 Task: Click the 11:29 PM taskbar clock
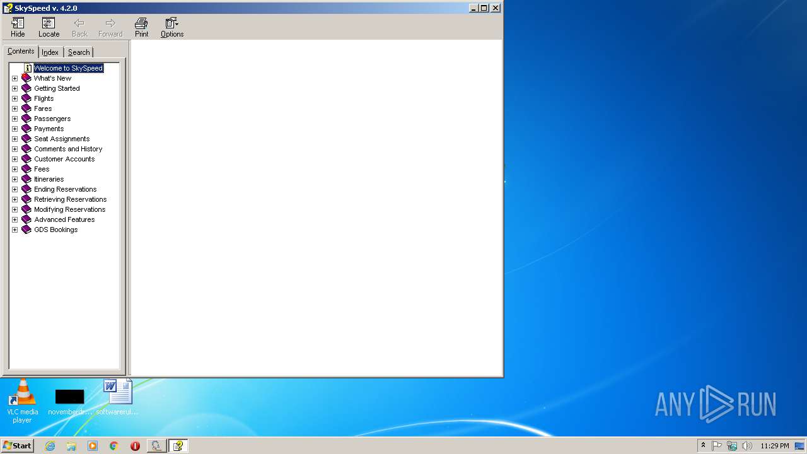point(775,446)
